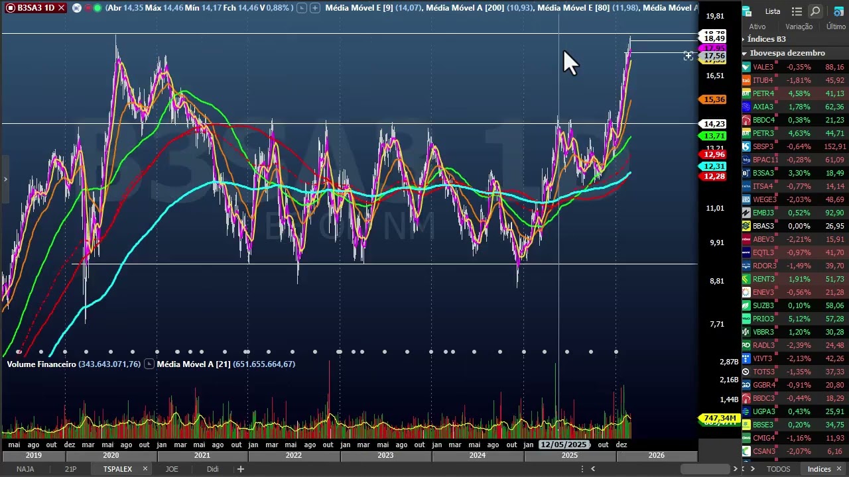Click the 12/05/2025 date marker on the time axis
Viewport: 849px width, 477px height.
(563, 445)
